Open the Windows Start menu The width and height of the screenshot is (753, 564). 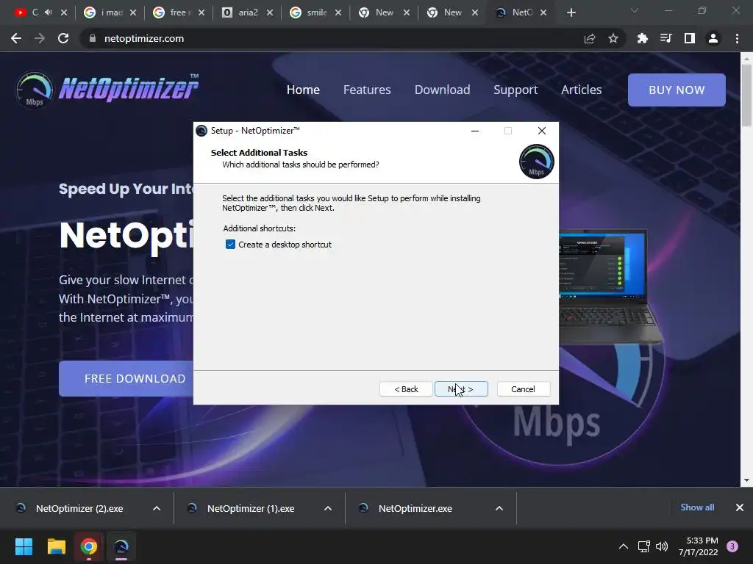[x=24, y=546]
